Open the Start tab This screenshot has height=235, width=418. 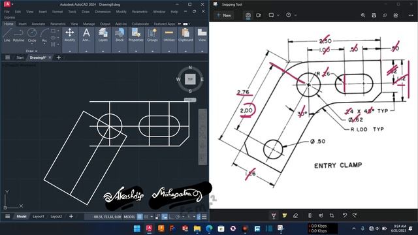pos(20,57)
